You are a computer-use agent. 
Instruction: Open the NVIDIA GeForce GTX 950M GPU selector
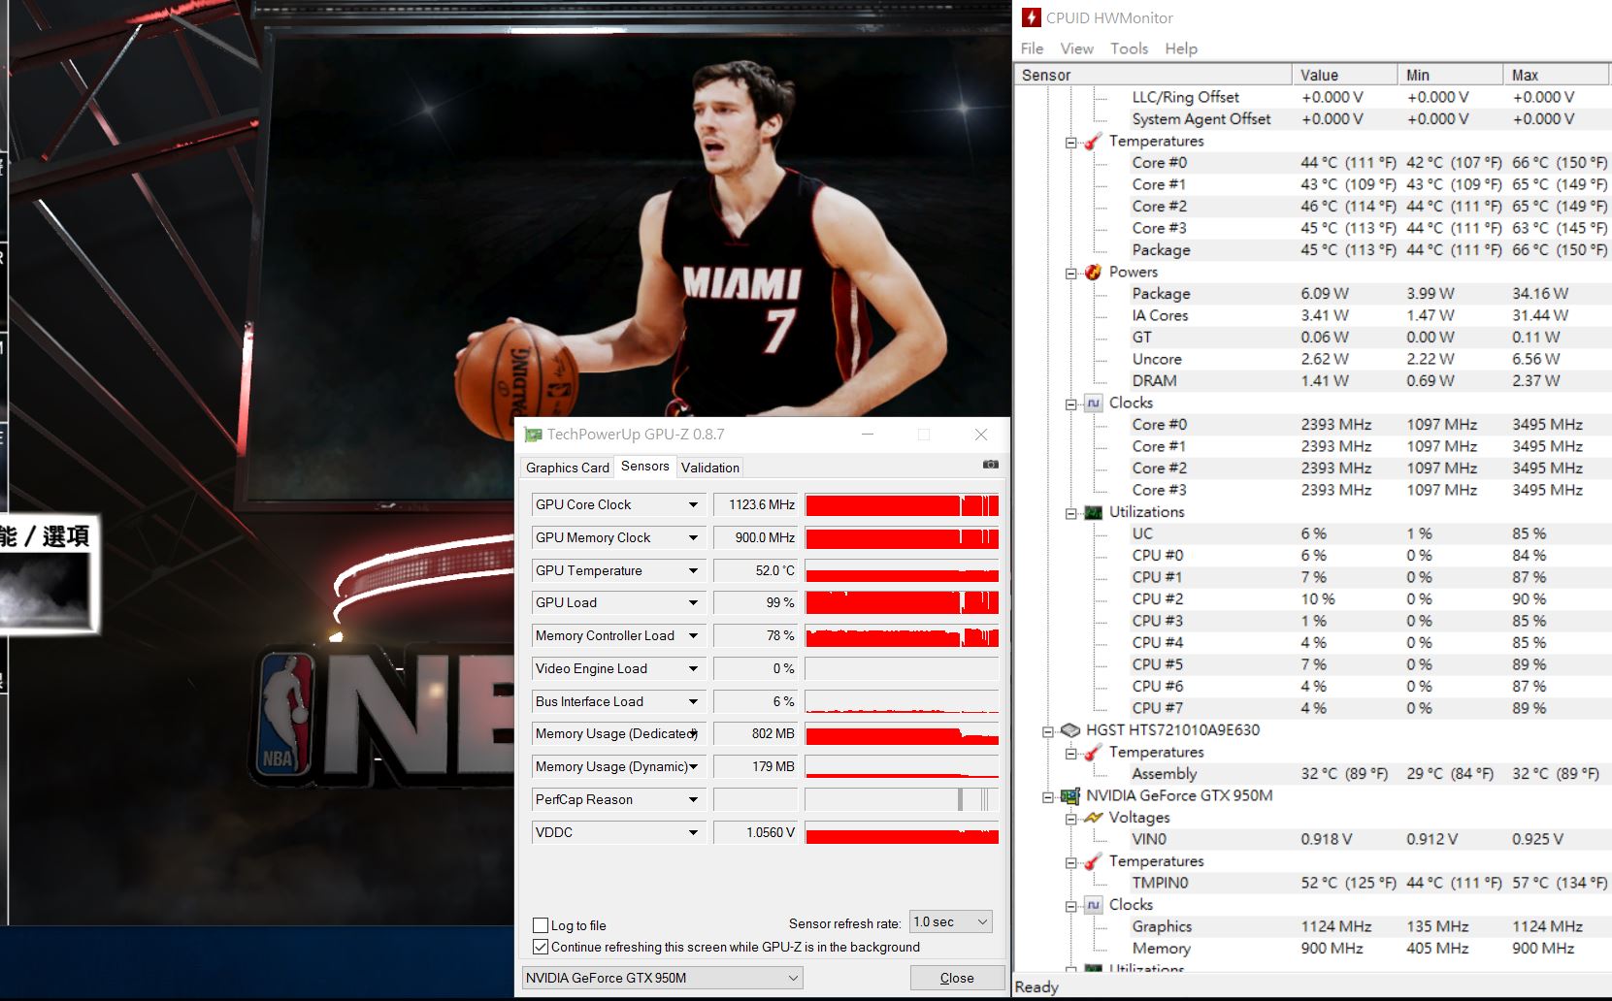click(x=663, y=978)
